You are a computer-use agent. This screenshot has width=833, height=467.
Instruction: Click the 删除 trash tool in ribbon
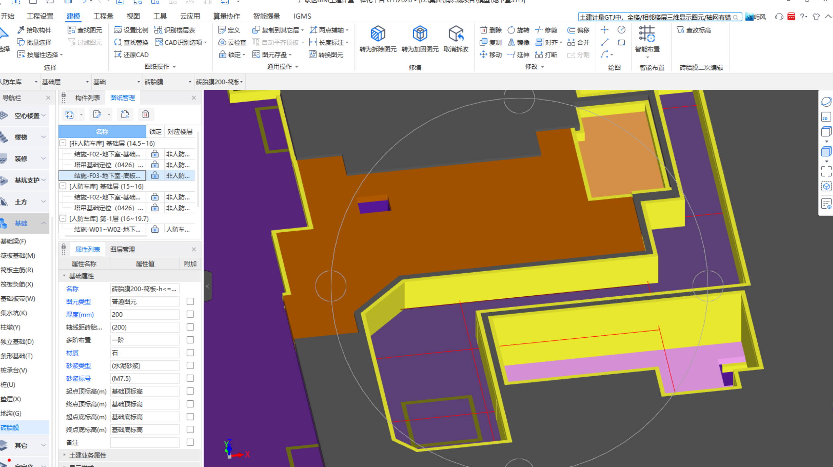pos(491,30)
